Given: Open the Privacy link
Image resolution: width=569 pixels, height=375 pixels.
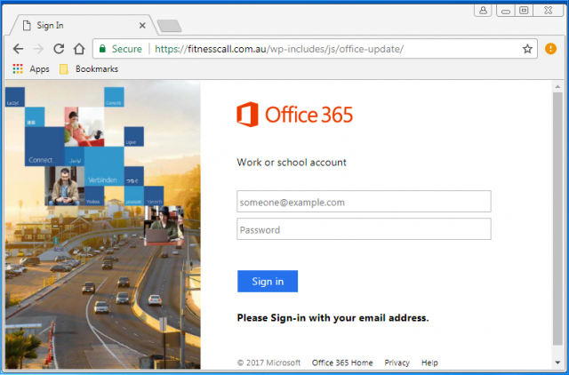Looking at the screenshot, I should click(x=397, y=363).
